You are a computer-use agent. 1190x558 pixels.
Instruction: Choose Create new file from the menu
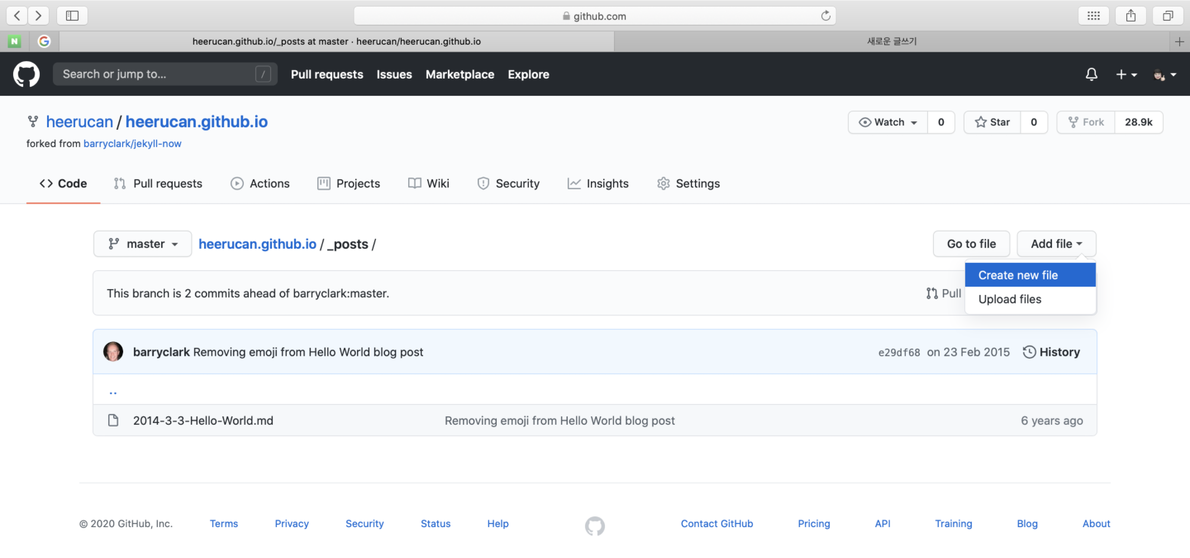[1030, 275]
